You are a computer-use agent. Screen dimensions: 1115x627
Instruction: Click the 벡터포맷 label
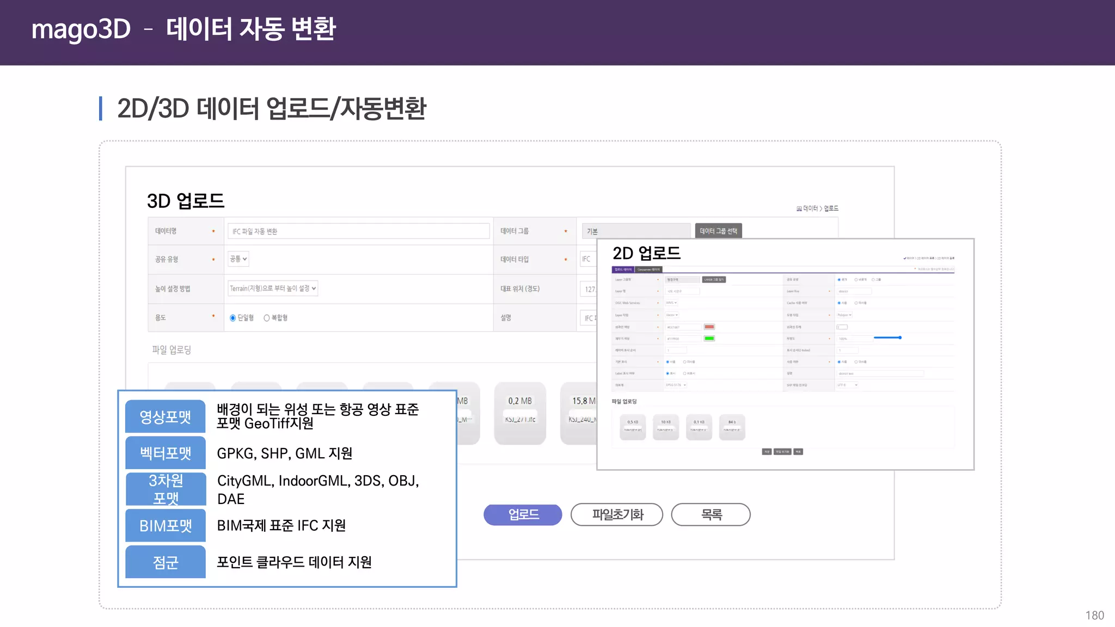166,453
